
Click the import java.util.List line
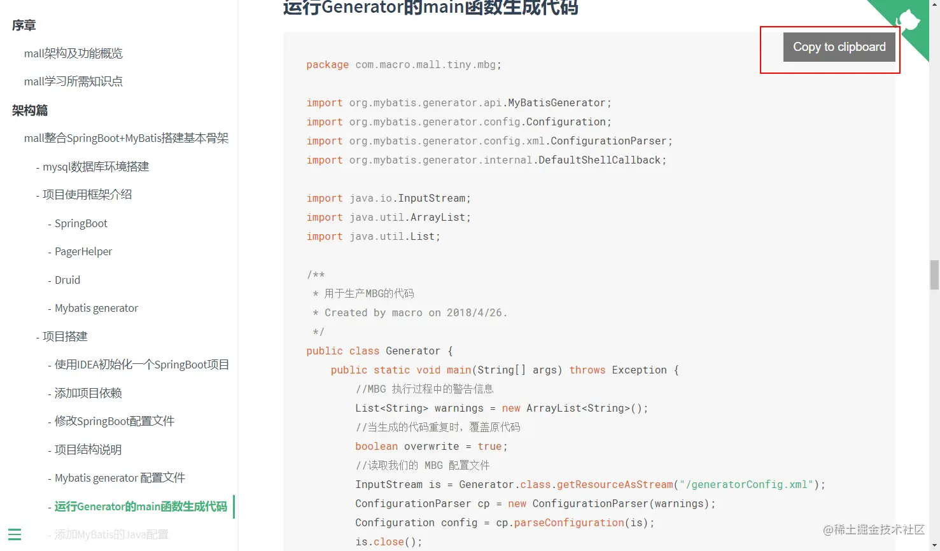374,237
